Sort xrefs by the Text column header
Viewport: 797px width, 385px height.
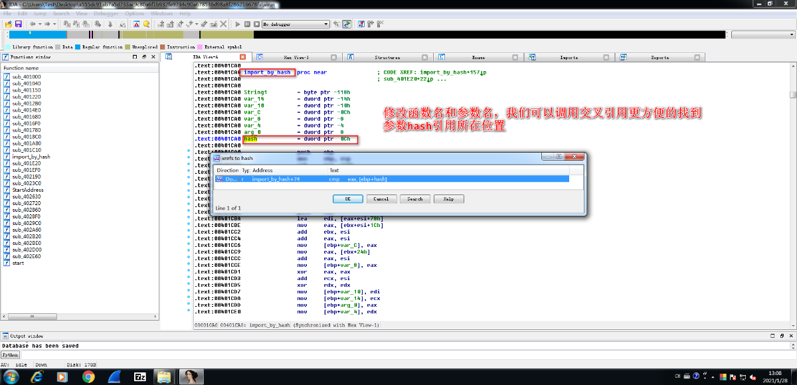(x=448, y=171)
